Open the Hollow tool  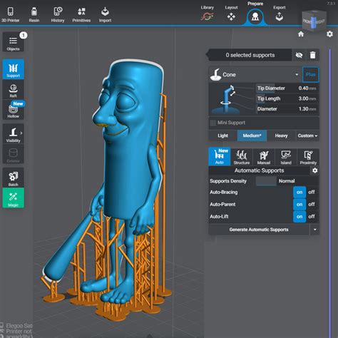[x=13, y=111]
